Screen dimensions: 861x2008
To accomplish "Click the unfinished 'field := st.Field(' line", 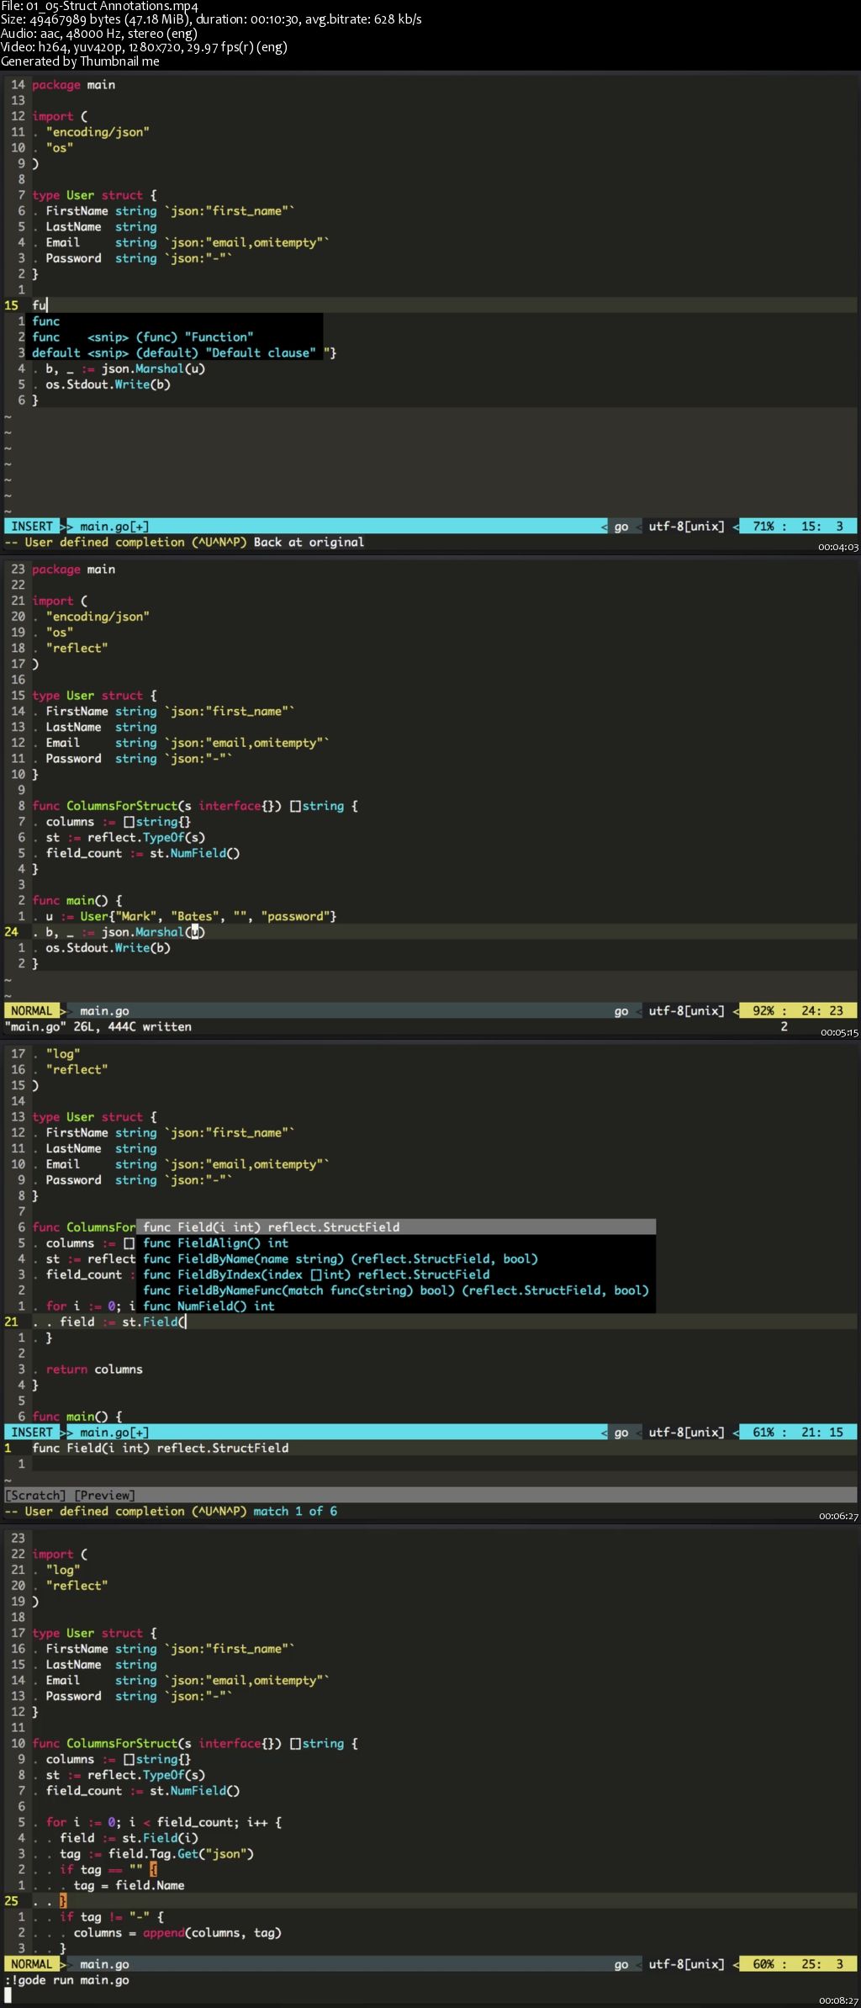I will point(123,1322).
